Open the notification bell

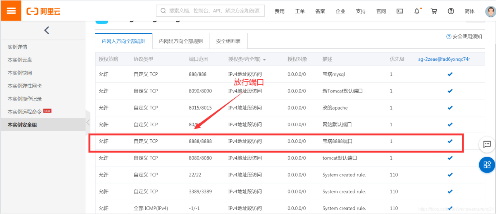click(x=417, y=11)
